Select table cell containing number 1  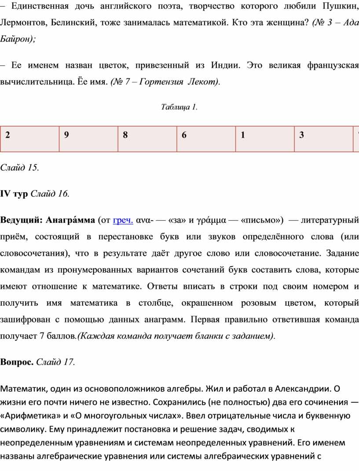coord(265,139)
